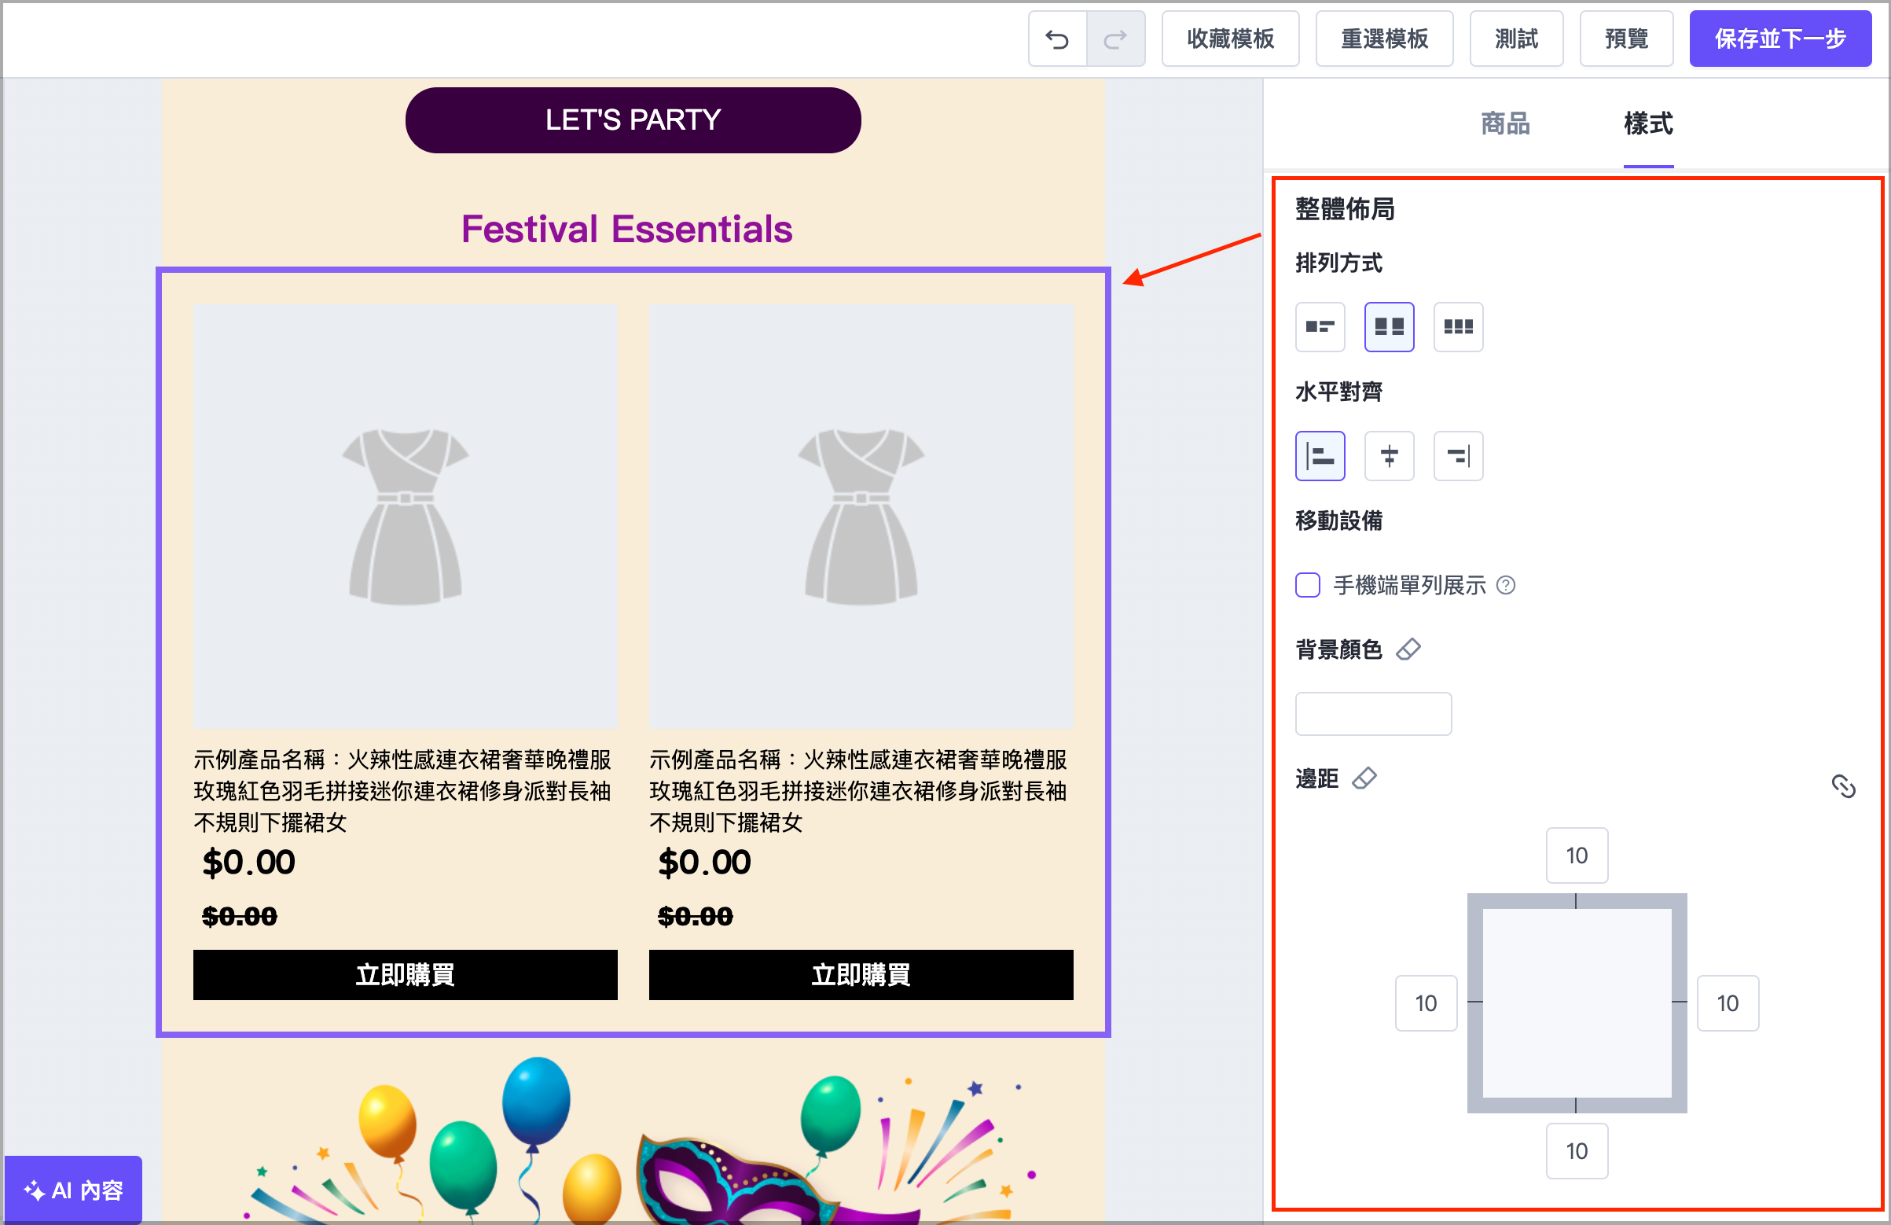Switch to the 樣式 tab
The width and height of the screenshot is (1891, 1225).
(1648, 124)
